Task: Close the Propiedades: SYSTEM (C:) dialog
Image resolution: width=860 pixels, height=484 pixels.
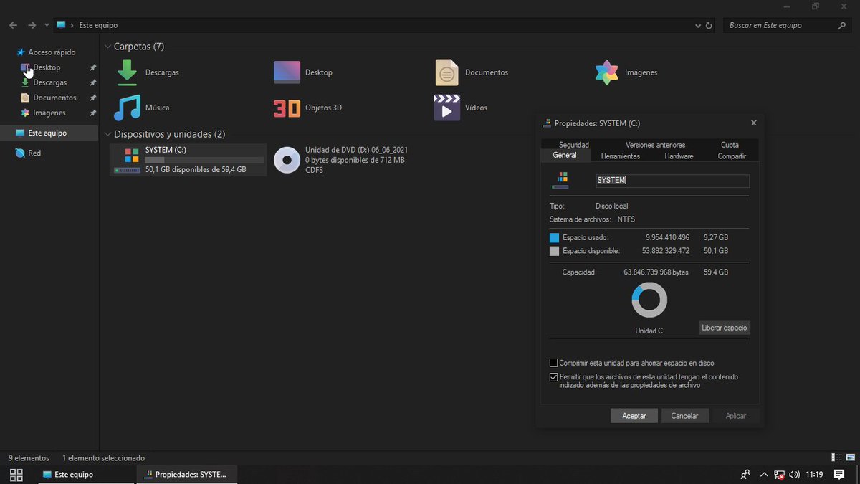Action: (753, 123)
